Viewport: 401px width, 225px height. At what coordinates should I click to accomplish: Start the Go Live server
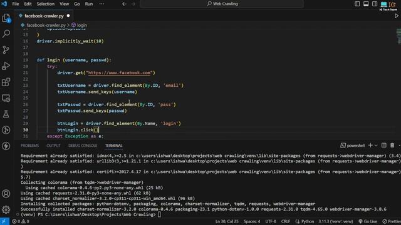pyautogui.click(x=368, y=221)
